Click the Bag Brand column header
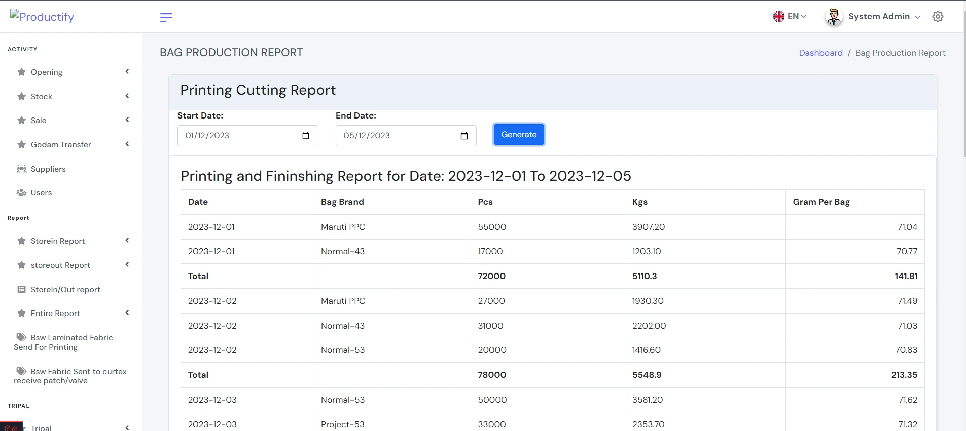Image resolution: width=966 pixels, height=431 pixels. click(x=392, y=202)
